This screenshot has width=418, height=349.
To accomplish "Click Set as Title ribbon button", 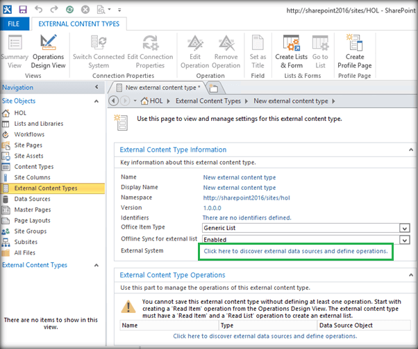I will pos(258,51).
